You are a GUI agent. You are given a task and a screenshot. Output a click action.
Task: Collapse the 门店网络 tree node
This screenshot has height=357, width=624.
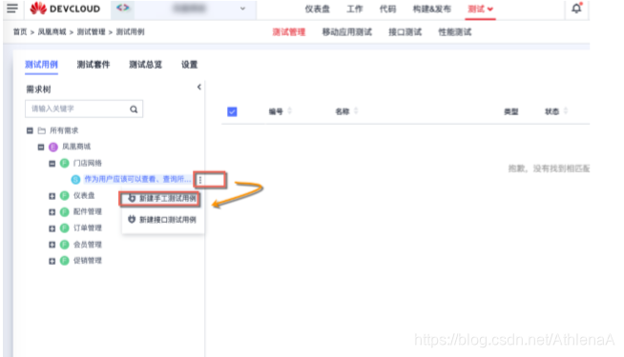(52, 163)
